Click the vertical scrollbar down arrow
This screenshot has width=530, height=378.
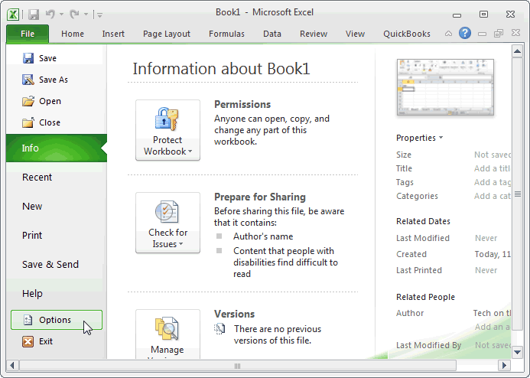tap(517, 352)
